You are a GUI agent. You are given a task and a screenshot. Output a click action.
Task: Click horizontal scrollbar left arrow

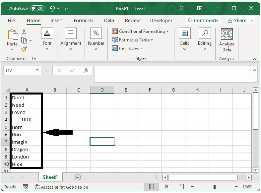point(165,177)
